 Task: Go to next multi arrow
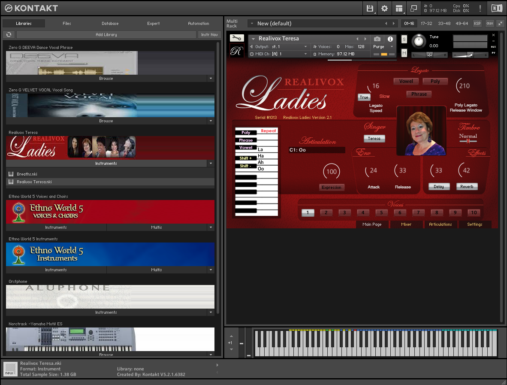[393, 24]
